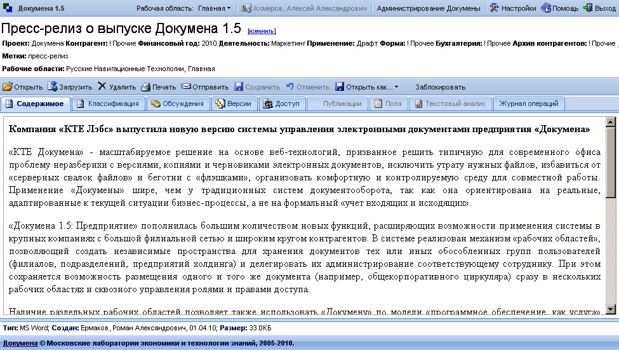Viewport: 619px width, 350px height.
Task: Click the Настройки link
Action: click(x=518, y=8)
